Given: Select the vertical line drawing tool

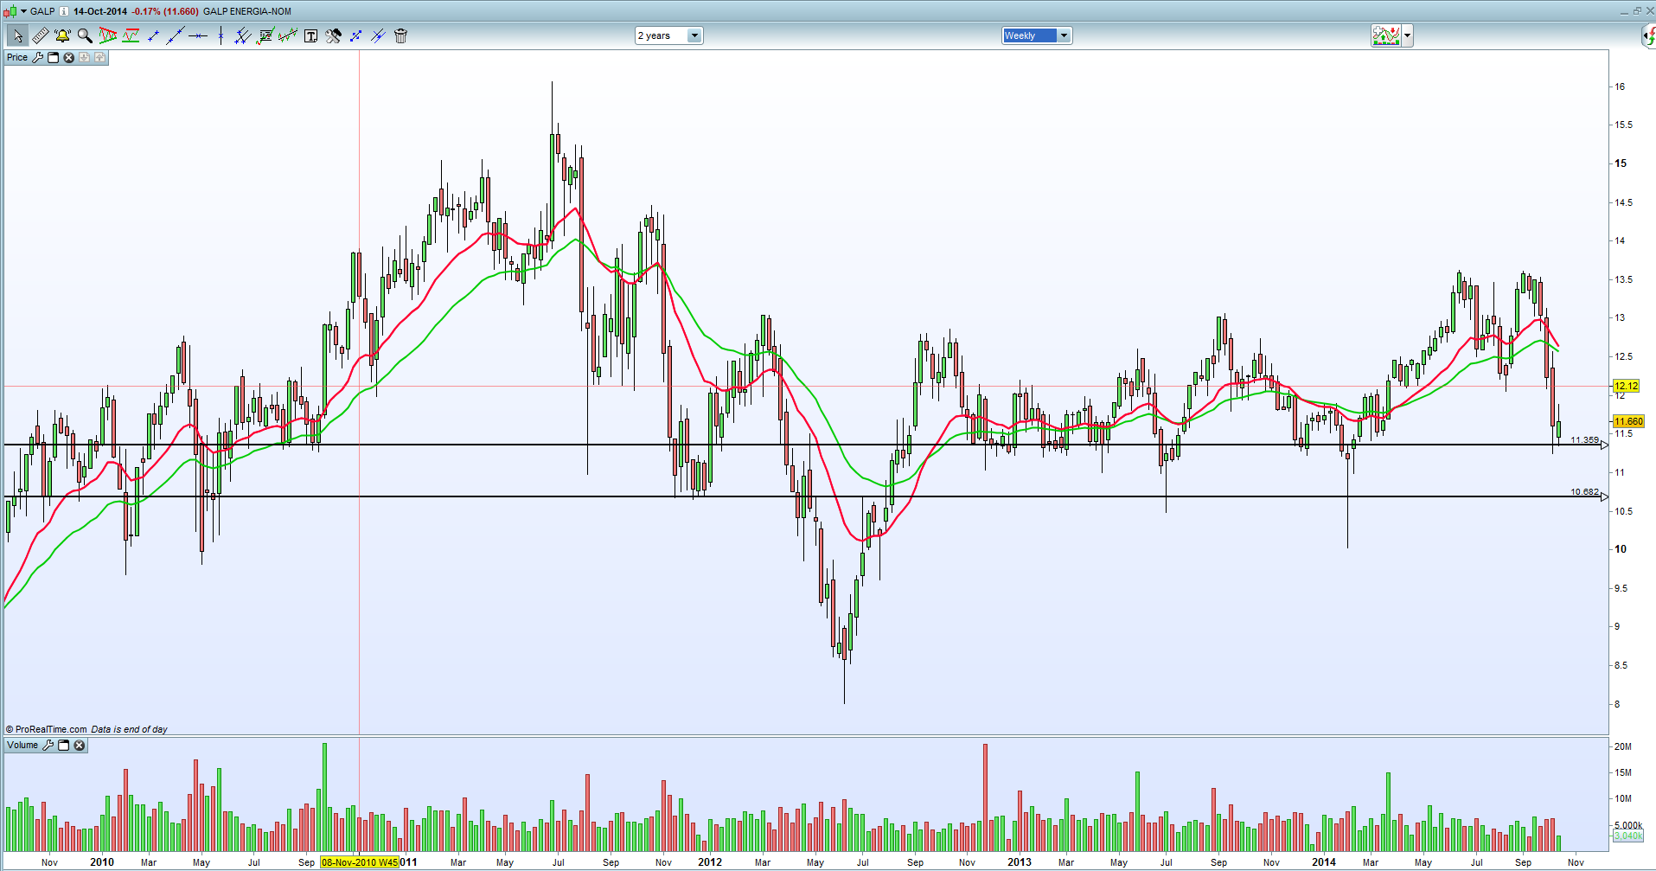Looking at the screenshot, I should tap(221, 35).
